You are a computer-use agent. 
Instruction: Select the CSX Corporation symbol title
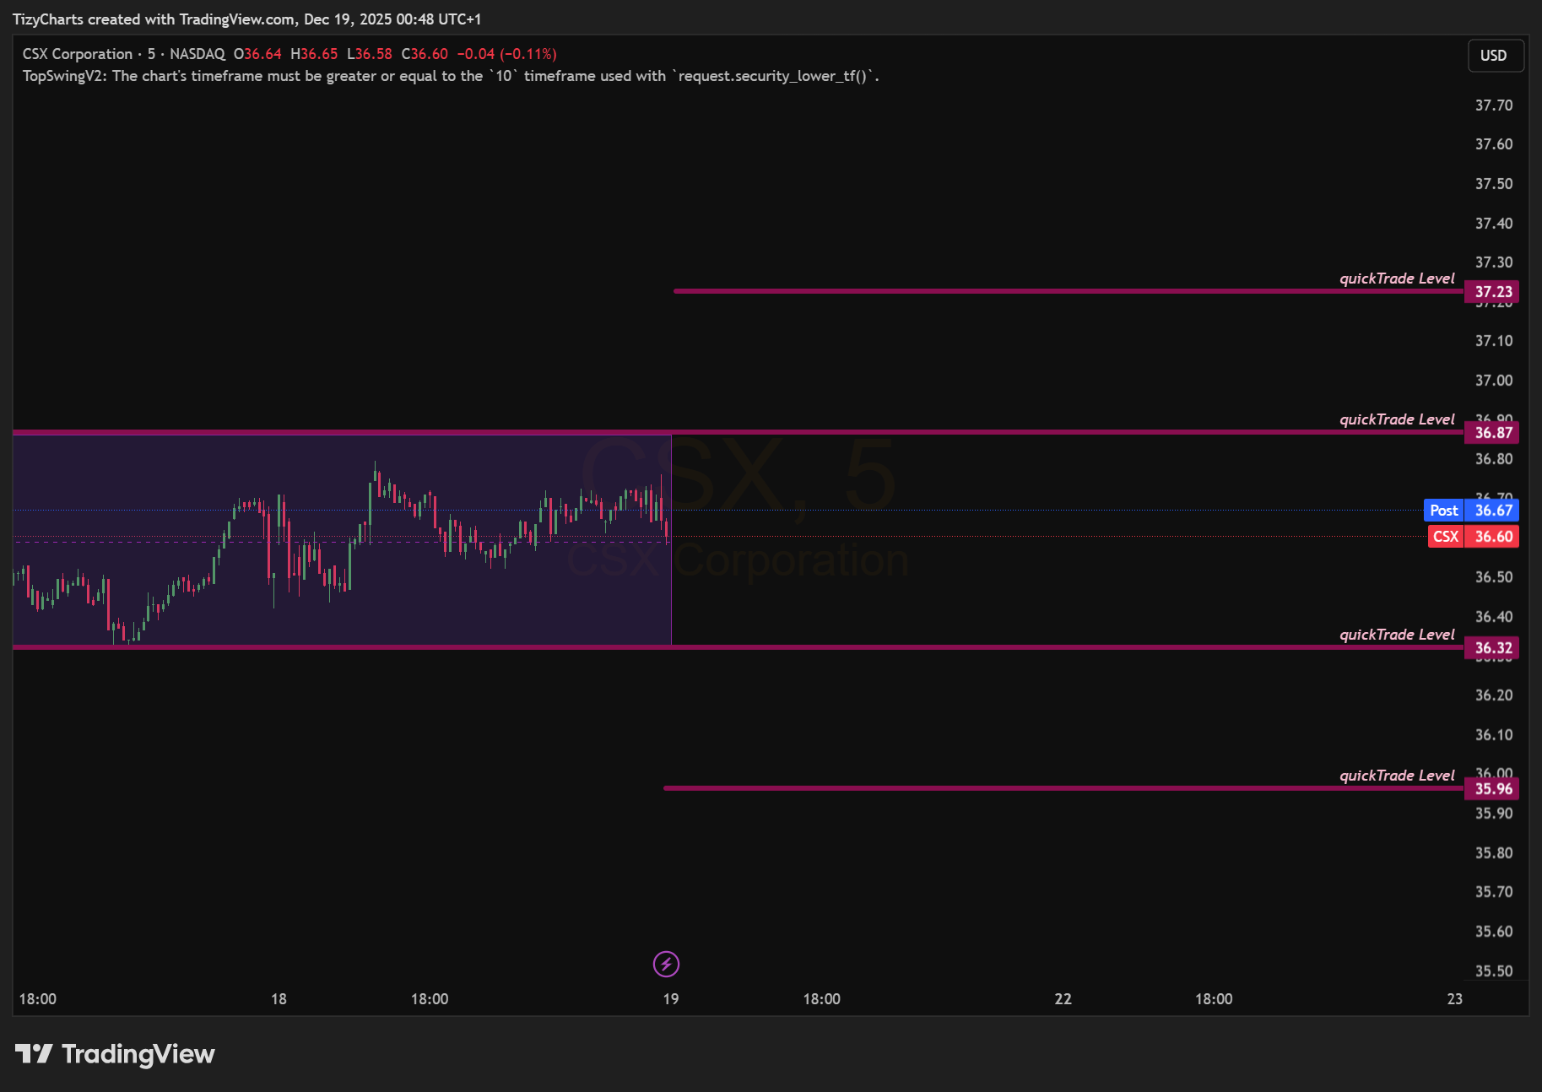(x=77, y=53)
